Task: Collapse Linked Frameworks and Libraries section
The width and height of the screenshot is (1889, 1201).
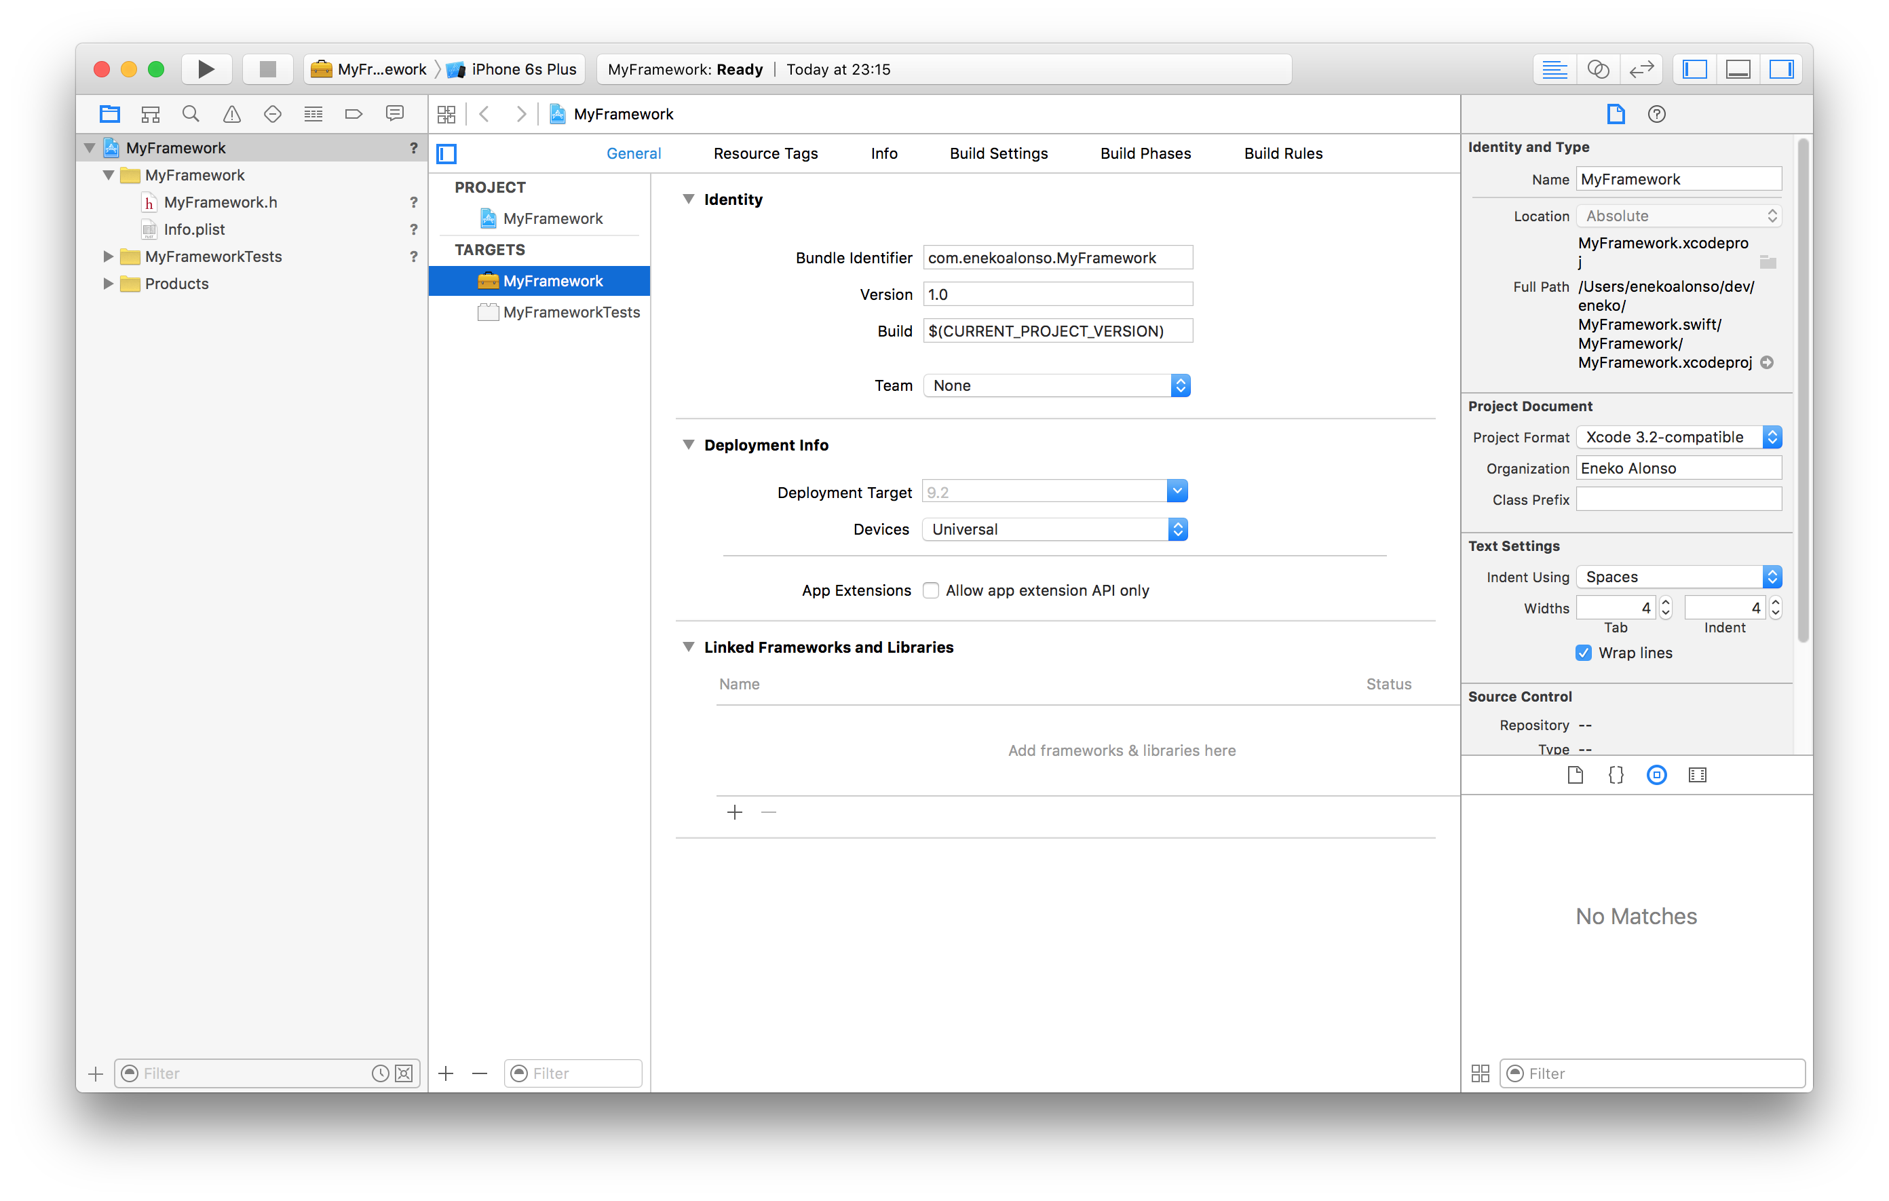Action: [688, 647]
